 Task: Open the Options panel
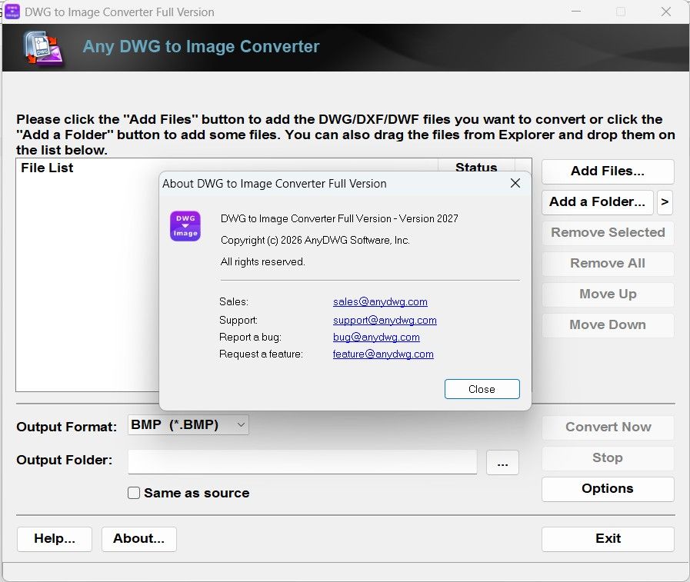point(607,488)
